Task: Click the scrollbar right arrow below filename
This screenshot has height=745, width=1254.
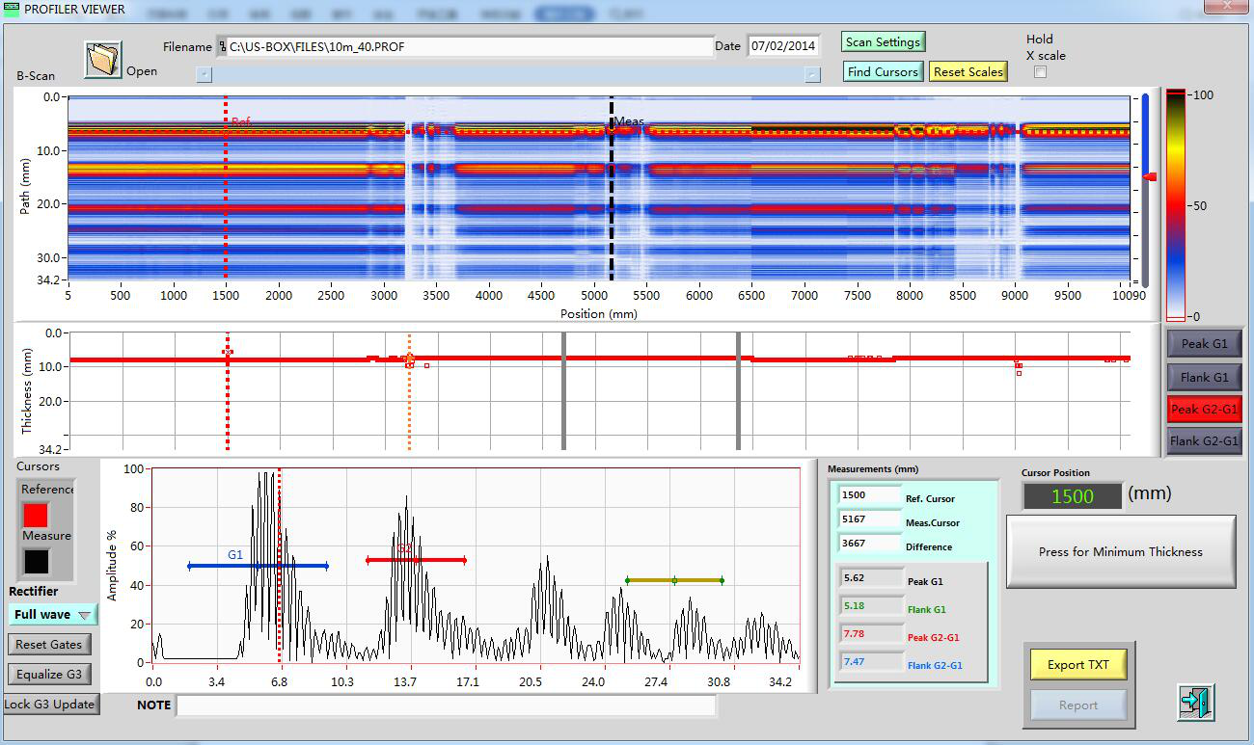Action: click(x=812, y=74)
